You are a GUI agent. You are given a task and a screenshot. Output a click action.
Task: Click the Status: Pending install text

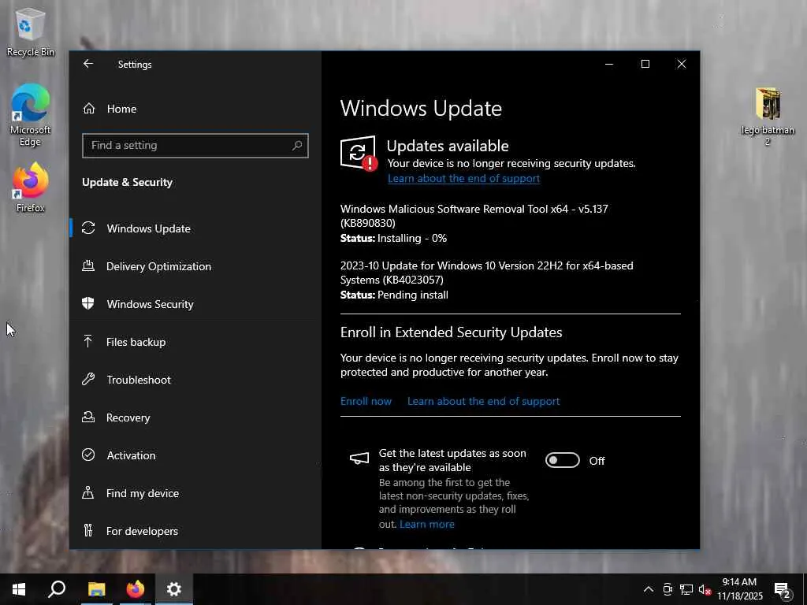point(394,295)
